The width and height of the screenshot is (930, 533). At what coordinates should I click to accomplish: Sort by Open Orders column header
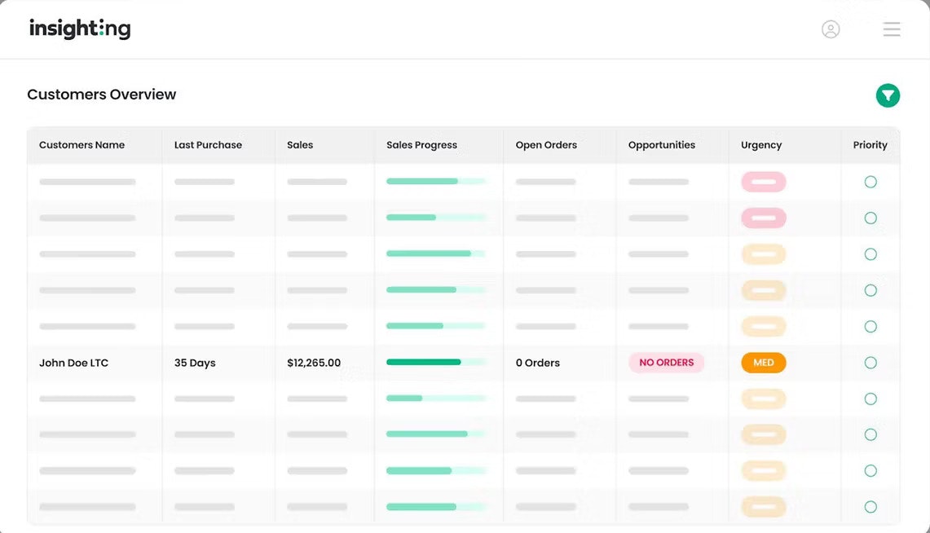(546, 145)
